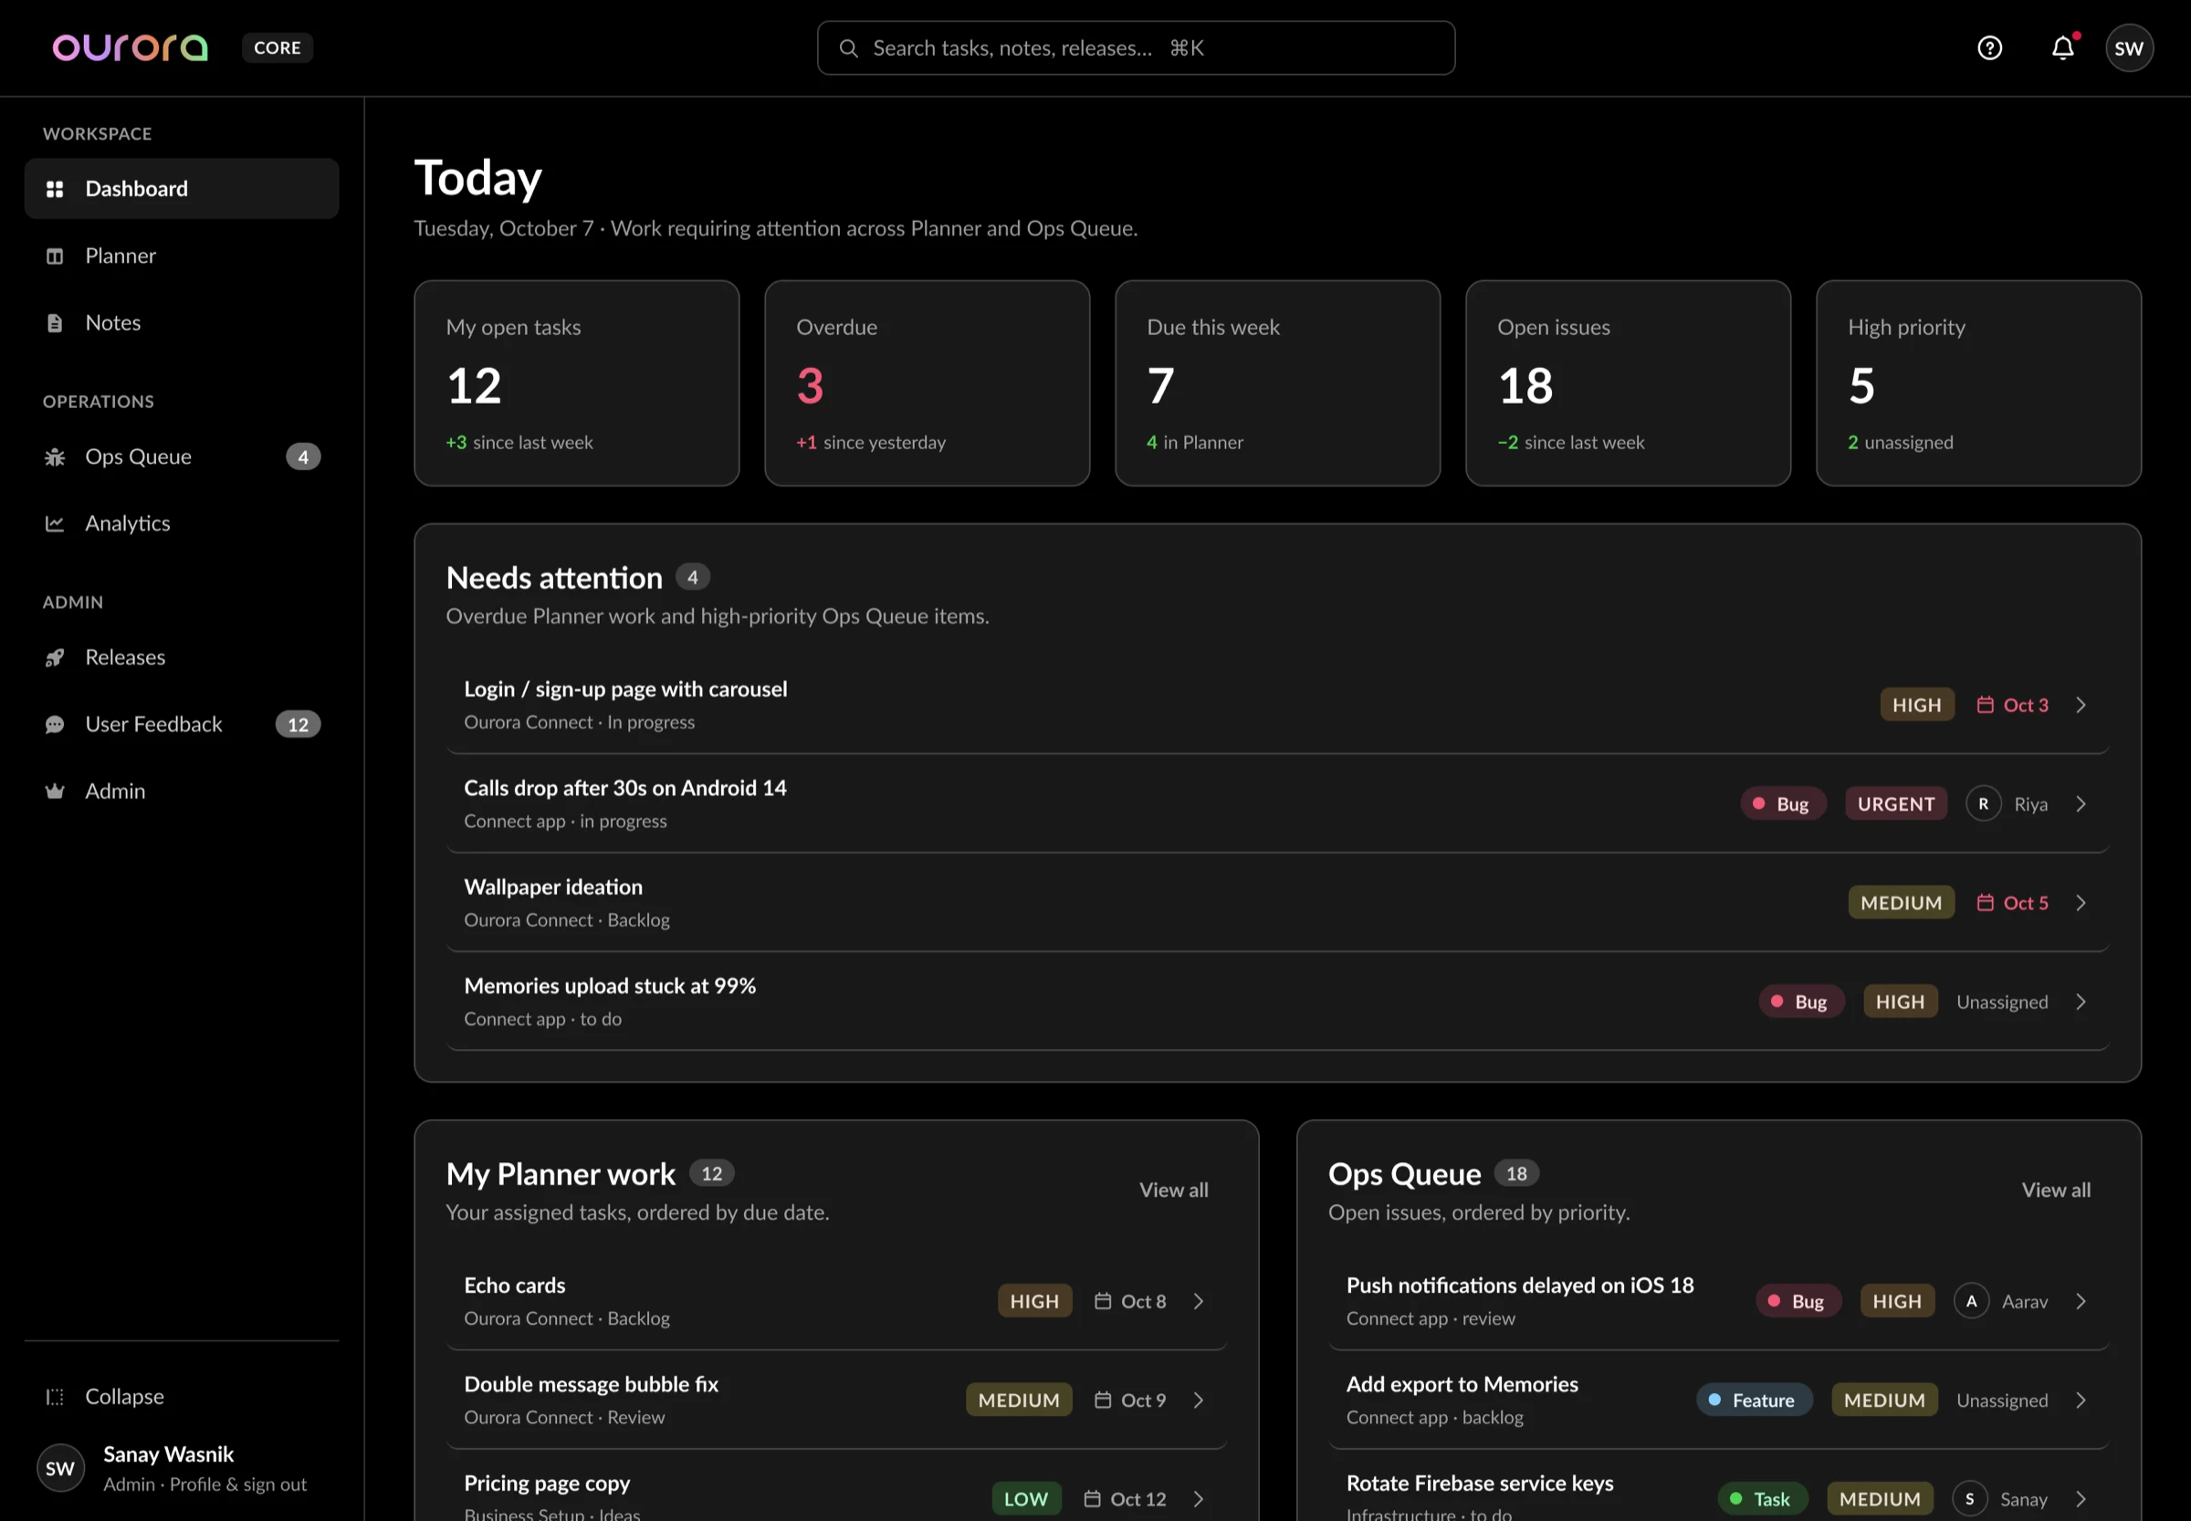Screen dimensions: 2191x1521
Task: Click the CORE badge
Action: tap(278, 47)
